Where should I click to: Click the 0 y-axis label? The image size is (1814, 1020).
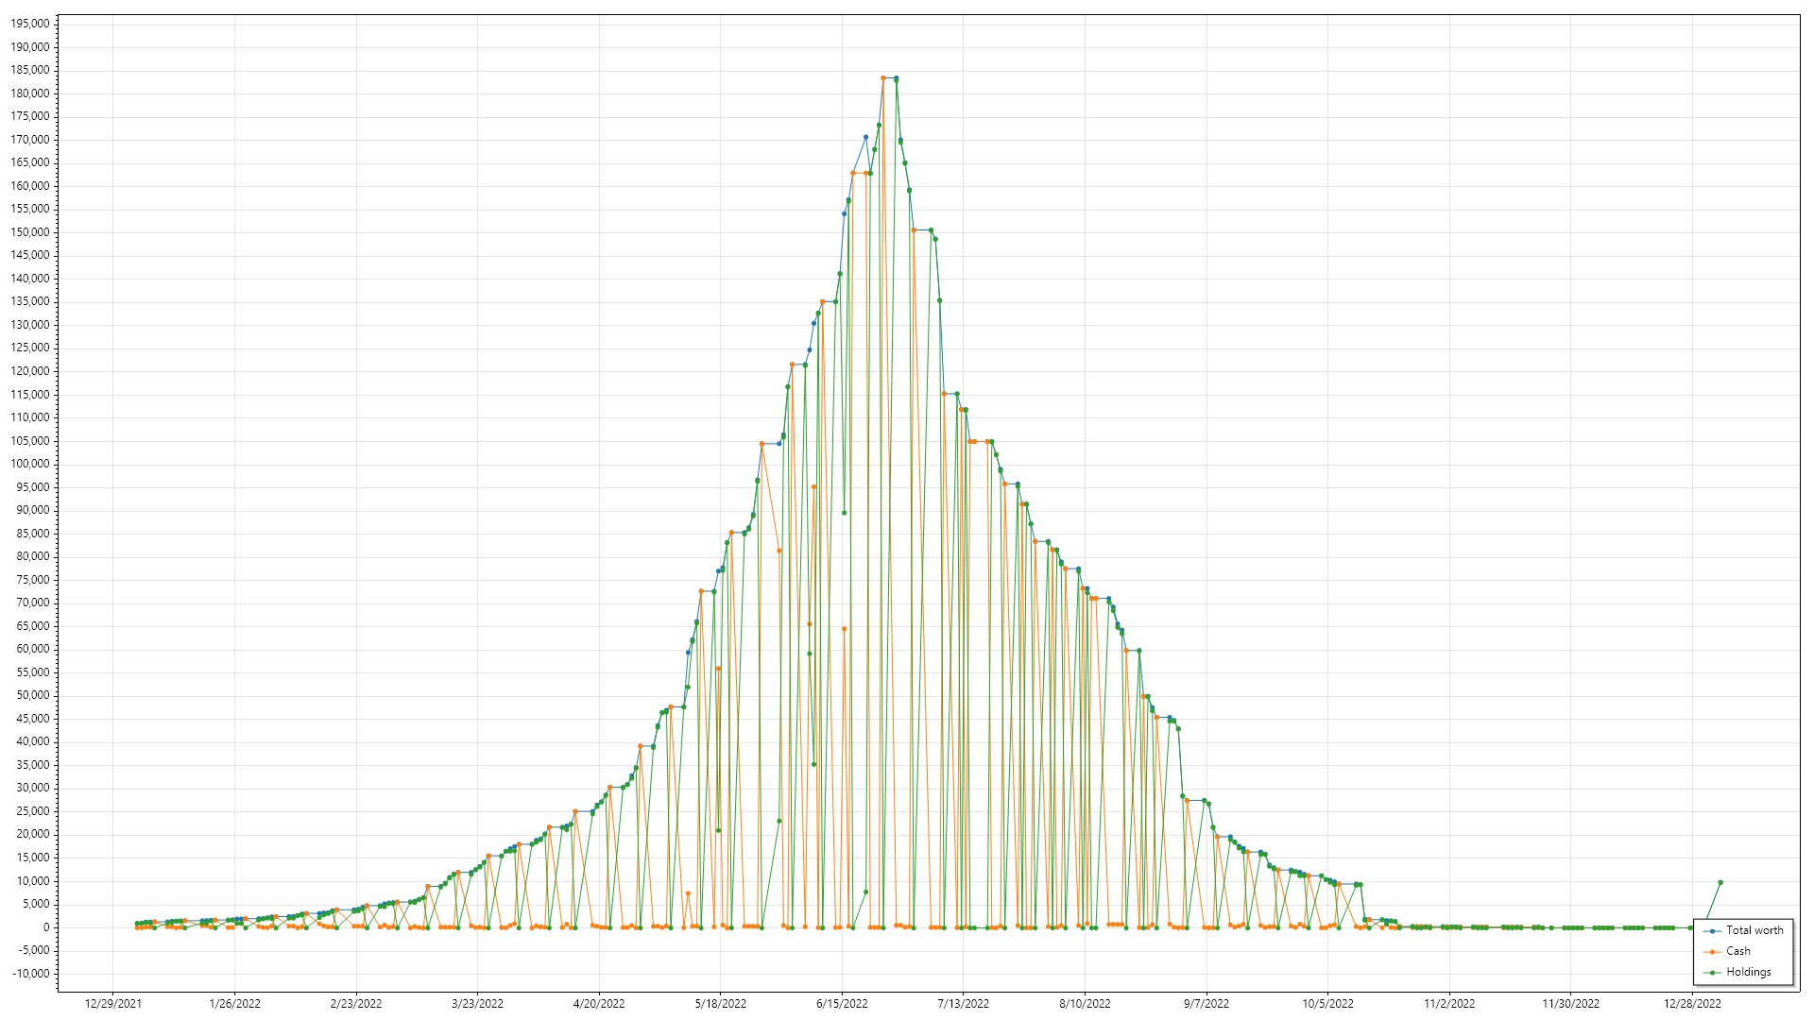click(45, 927)
